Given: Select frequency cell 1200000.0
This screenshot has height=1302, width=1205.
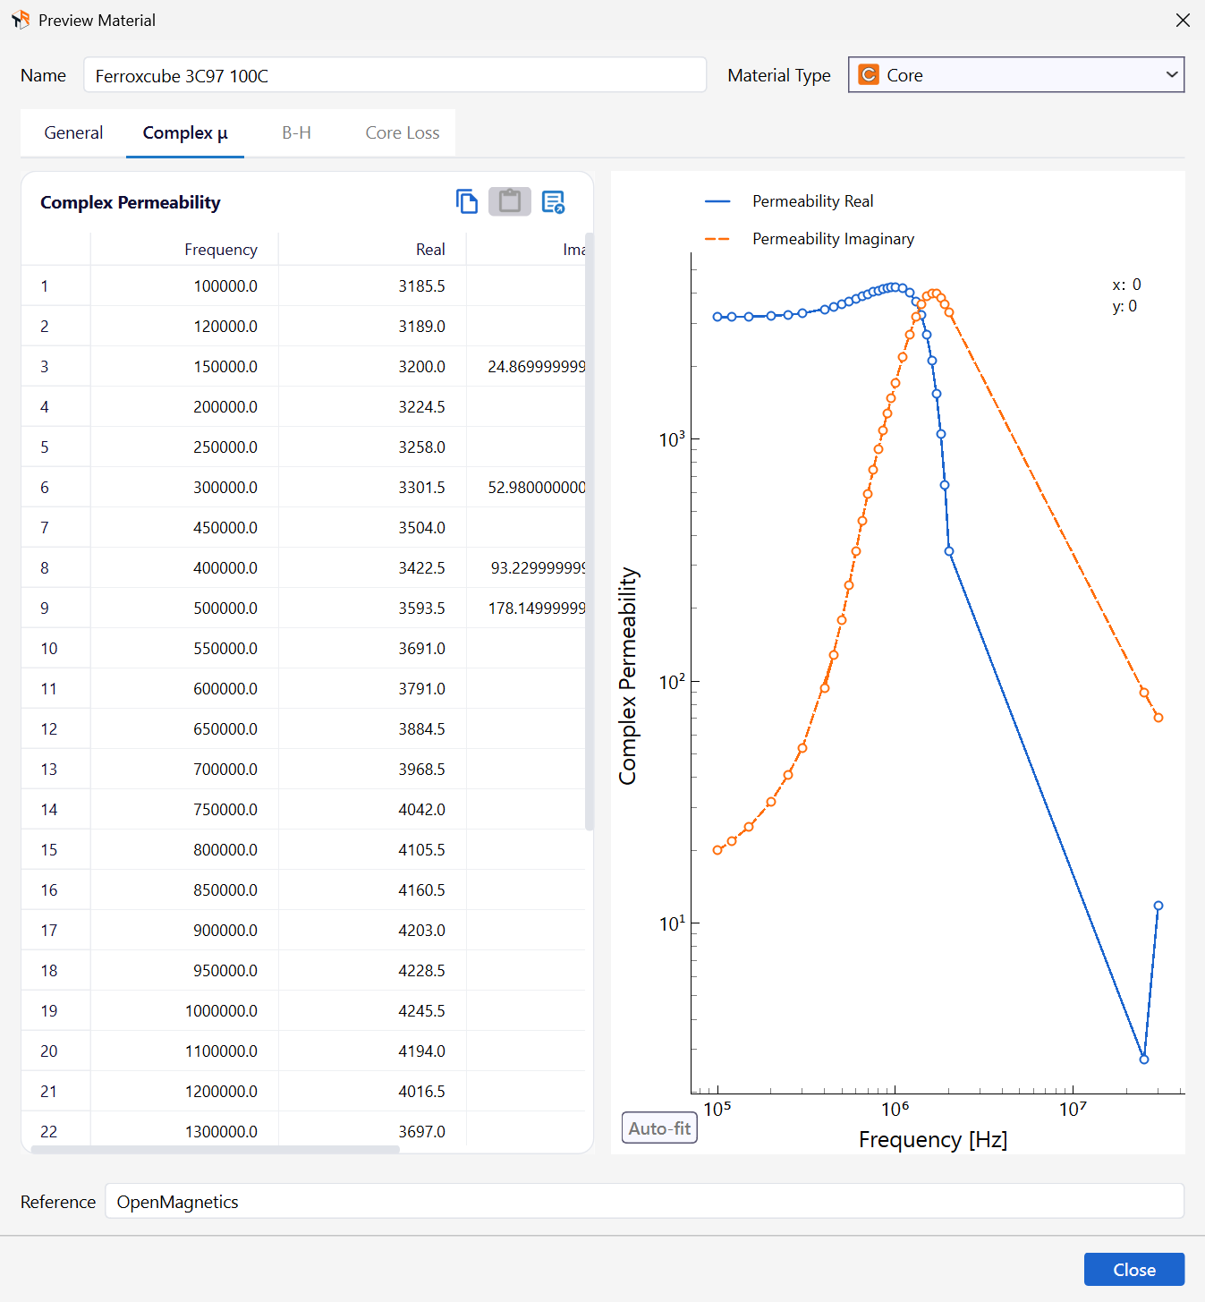Looking at the screenshot, I should (184, 1092).
